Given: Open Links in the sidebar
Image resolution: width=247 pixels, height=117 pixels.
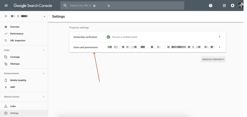Looking at the screenshot, I should [x=13, y=106].
